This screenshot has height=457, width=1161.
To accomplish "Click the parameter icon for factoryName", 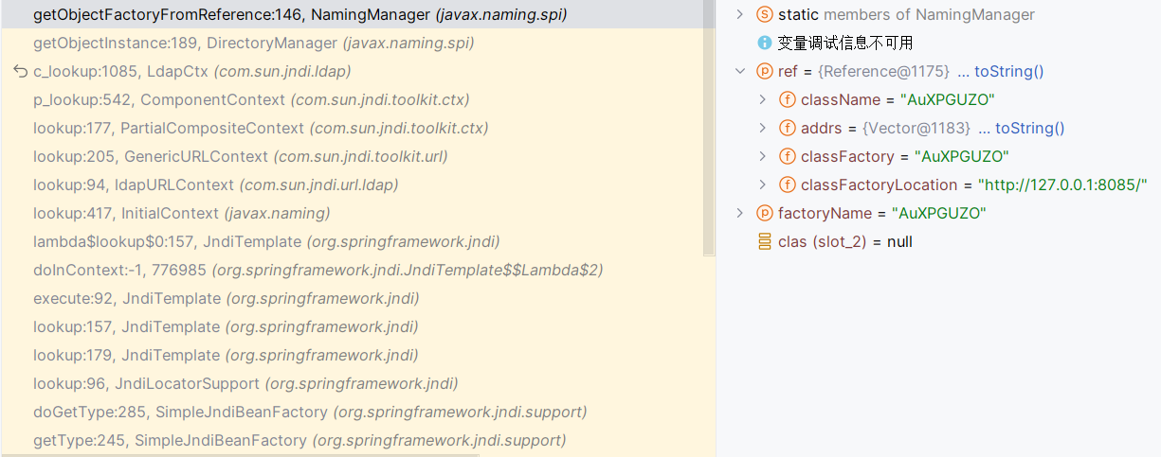I will [765, 213].
